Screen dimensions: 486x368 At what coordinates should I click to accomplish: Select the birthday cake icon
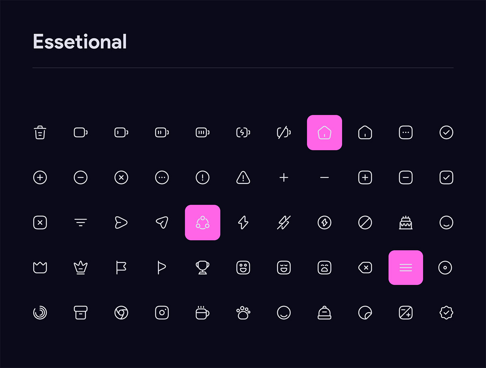406,222
